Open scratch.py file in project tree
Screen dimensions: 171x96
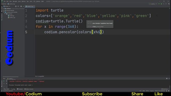tap(11, 16)
